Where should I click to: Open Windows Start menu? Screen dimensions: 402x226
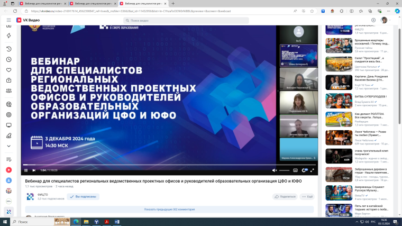point(5,222)
